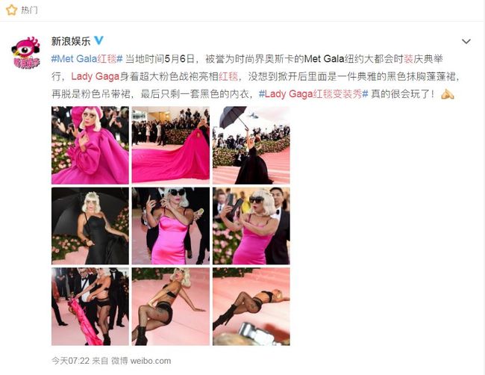The image size is (485, 375).
Task: Open photo of long pink train on carpet
Action: [171, 145]
